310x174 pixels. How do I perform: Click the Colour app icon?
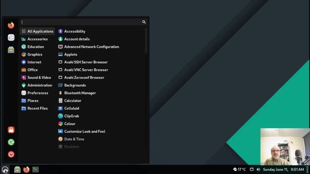(x=61, y=124)
